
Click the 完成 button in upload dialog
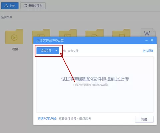[144, 119]
